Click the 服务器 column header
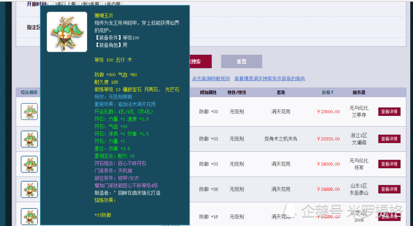Screen dimensions: 413x226 tap(359, 92)
